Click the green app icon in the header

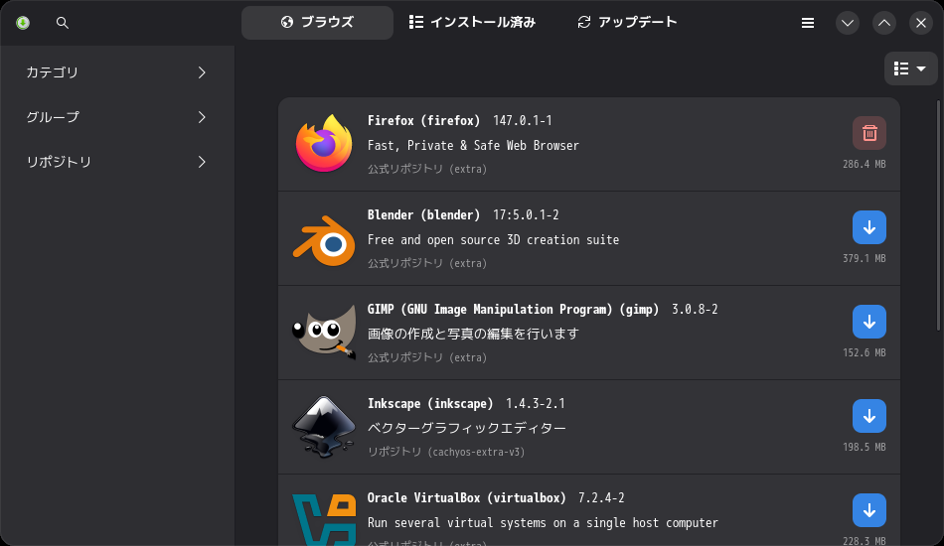coord(23,23)
